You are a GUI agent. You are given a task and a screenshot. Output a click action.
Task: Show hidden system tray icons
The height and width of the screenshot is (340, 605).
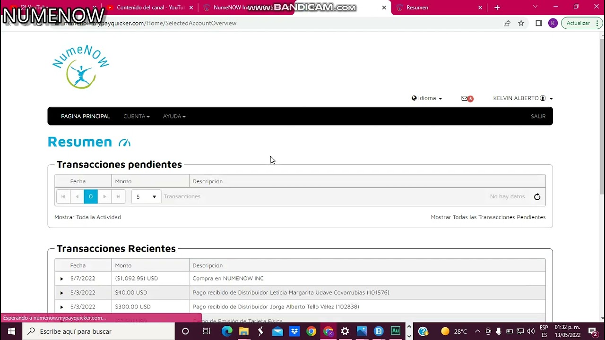pos(477,331)
